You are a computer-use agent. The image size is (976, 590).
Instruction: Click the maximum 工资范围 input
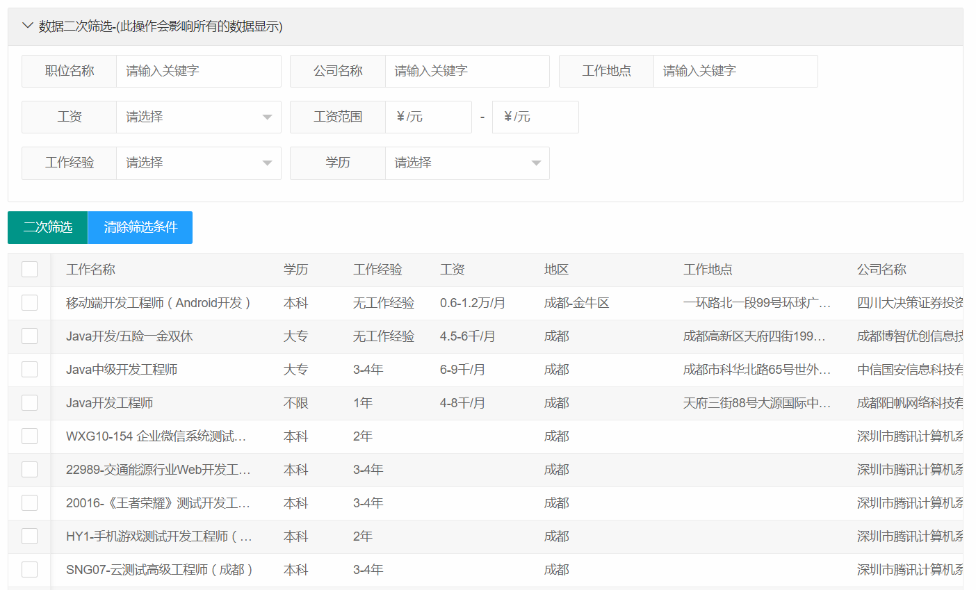click(535, 117)
